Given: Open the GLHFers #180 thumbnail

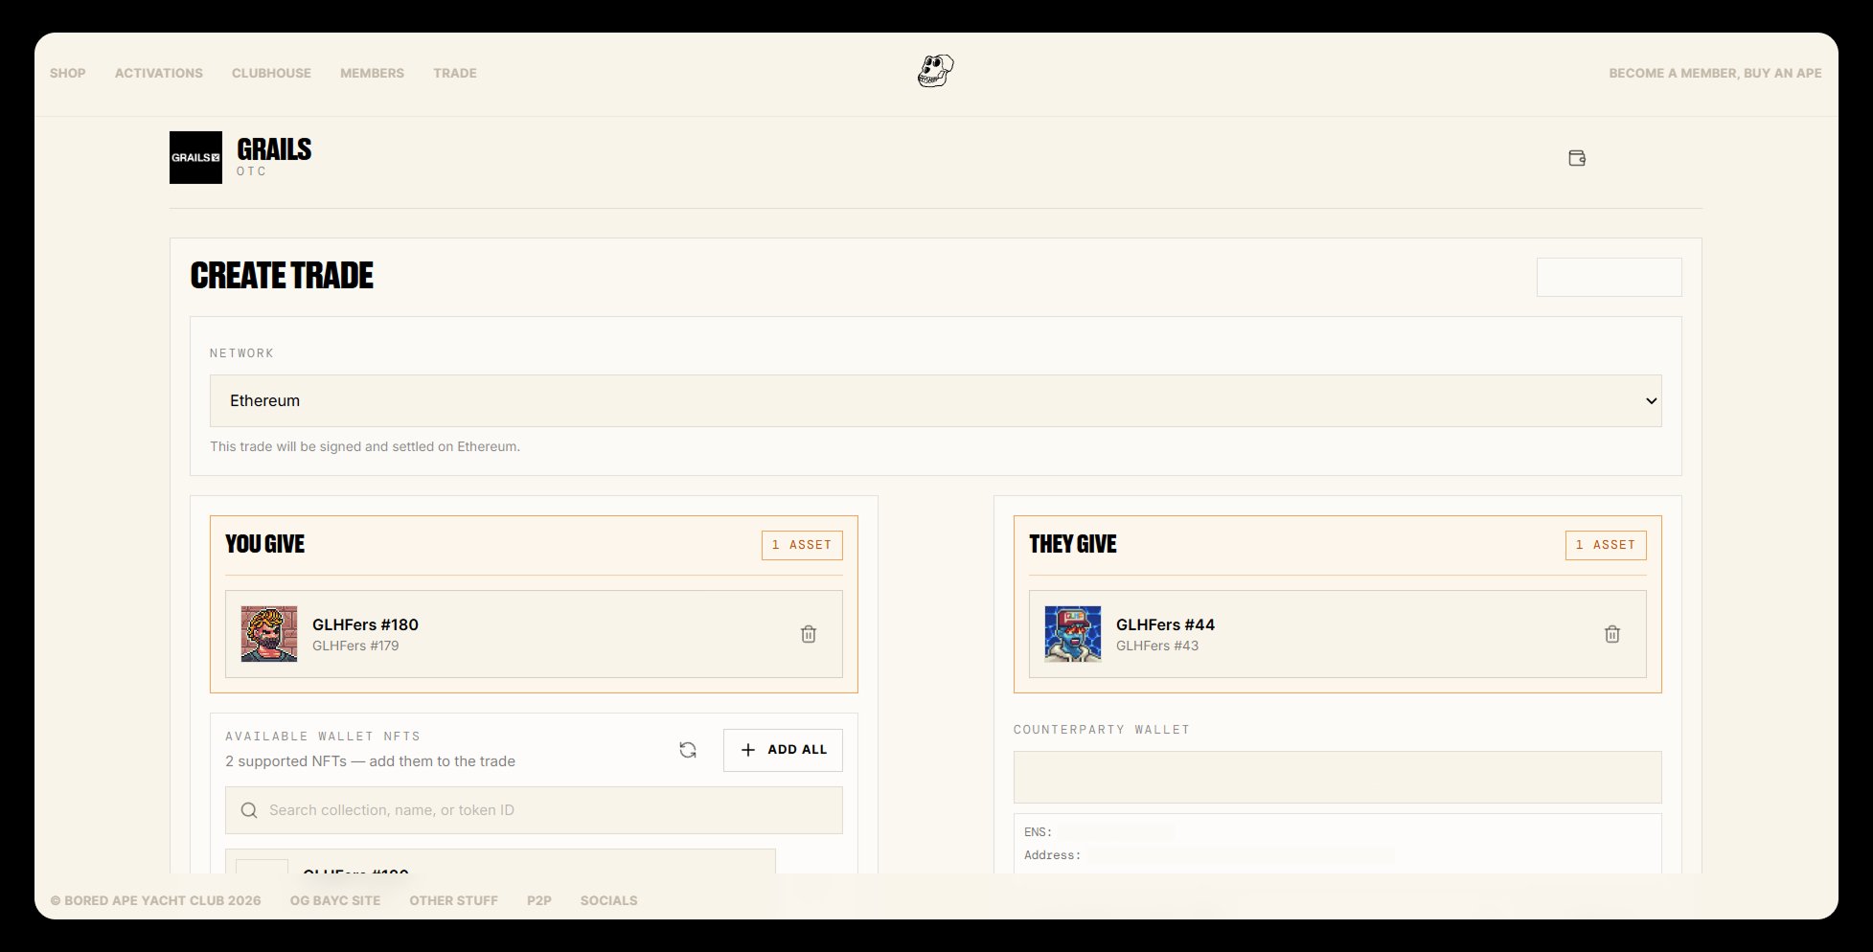Looking at the screenshot, I should click(x=269, y=634).
